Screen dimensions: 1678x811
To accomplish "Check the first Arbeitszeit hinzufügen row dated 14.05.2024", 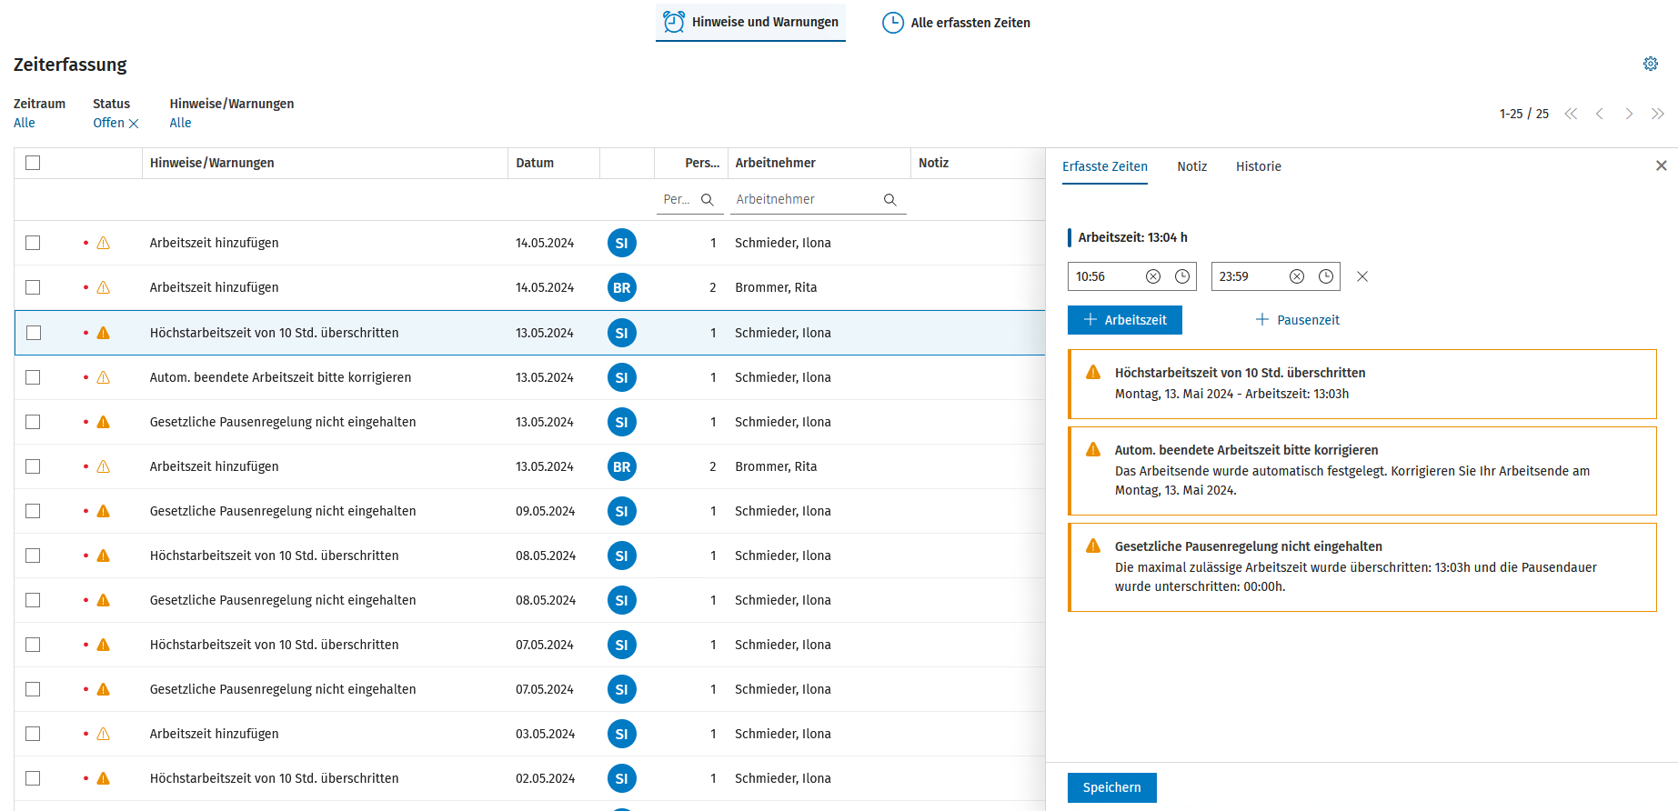I will [33, 243].
